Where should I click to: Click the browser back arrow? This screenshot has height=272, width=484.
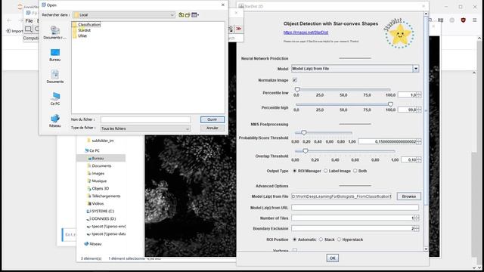pyautogui.click(x=9, y=20)
